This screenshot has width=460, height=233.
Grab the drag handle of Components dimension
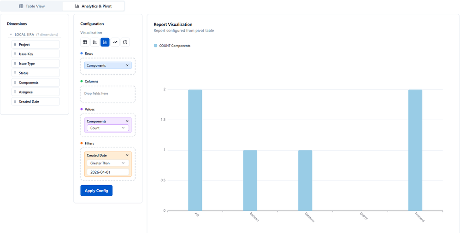[15, 82]
